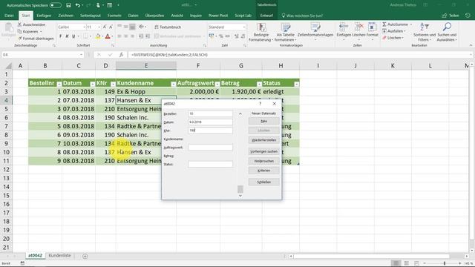The height and width of the screenshot is (267, 475).
Task: Open the Datum column filter dropdown
Action: tap(92, 84)
